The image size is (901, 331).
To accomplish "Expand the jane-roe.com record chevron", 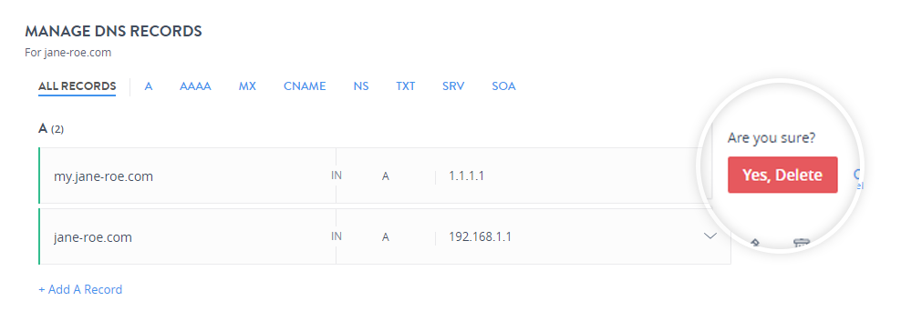I will 710,236.
